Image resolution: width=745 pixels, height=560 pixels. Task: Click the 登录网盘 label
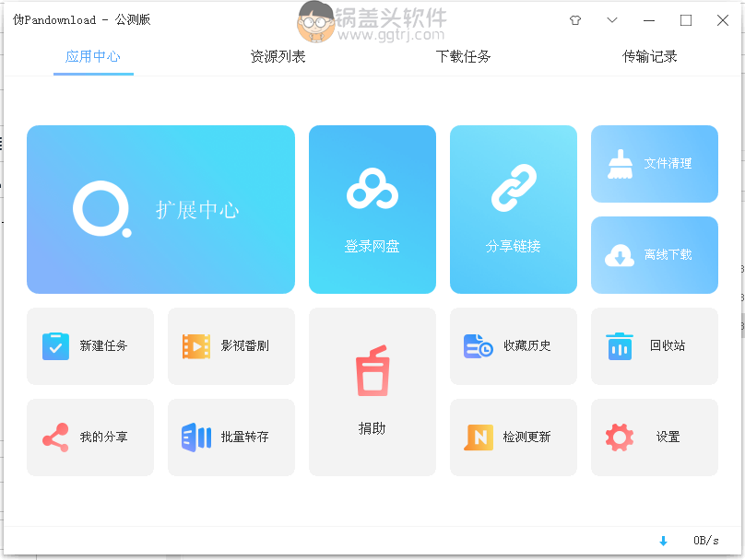click(372, 246)
